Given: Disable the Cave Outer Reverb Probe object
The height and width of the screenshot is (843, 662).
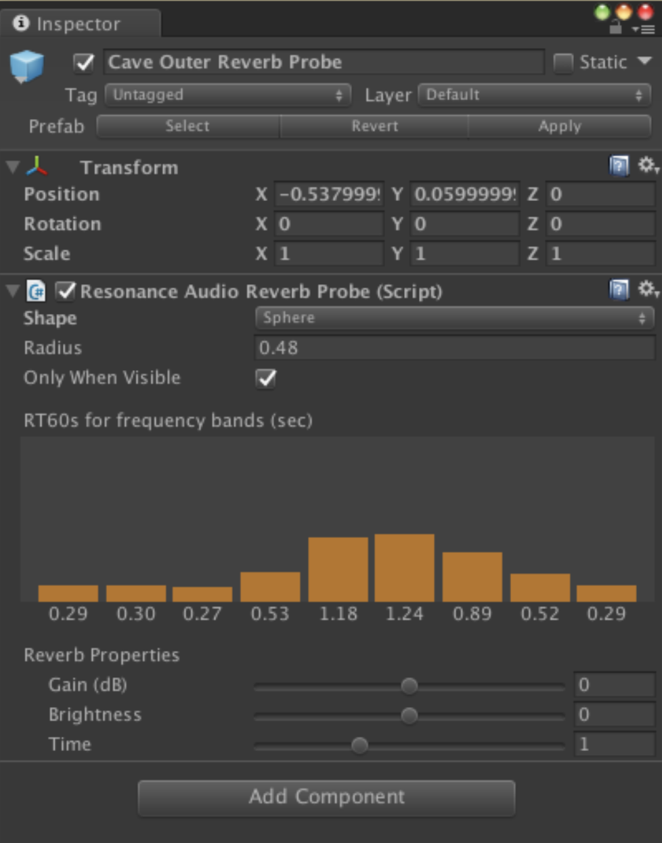Looking at the screenshot, I should pos(84,63).
